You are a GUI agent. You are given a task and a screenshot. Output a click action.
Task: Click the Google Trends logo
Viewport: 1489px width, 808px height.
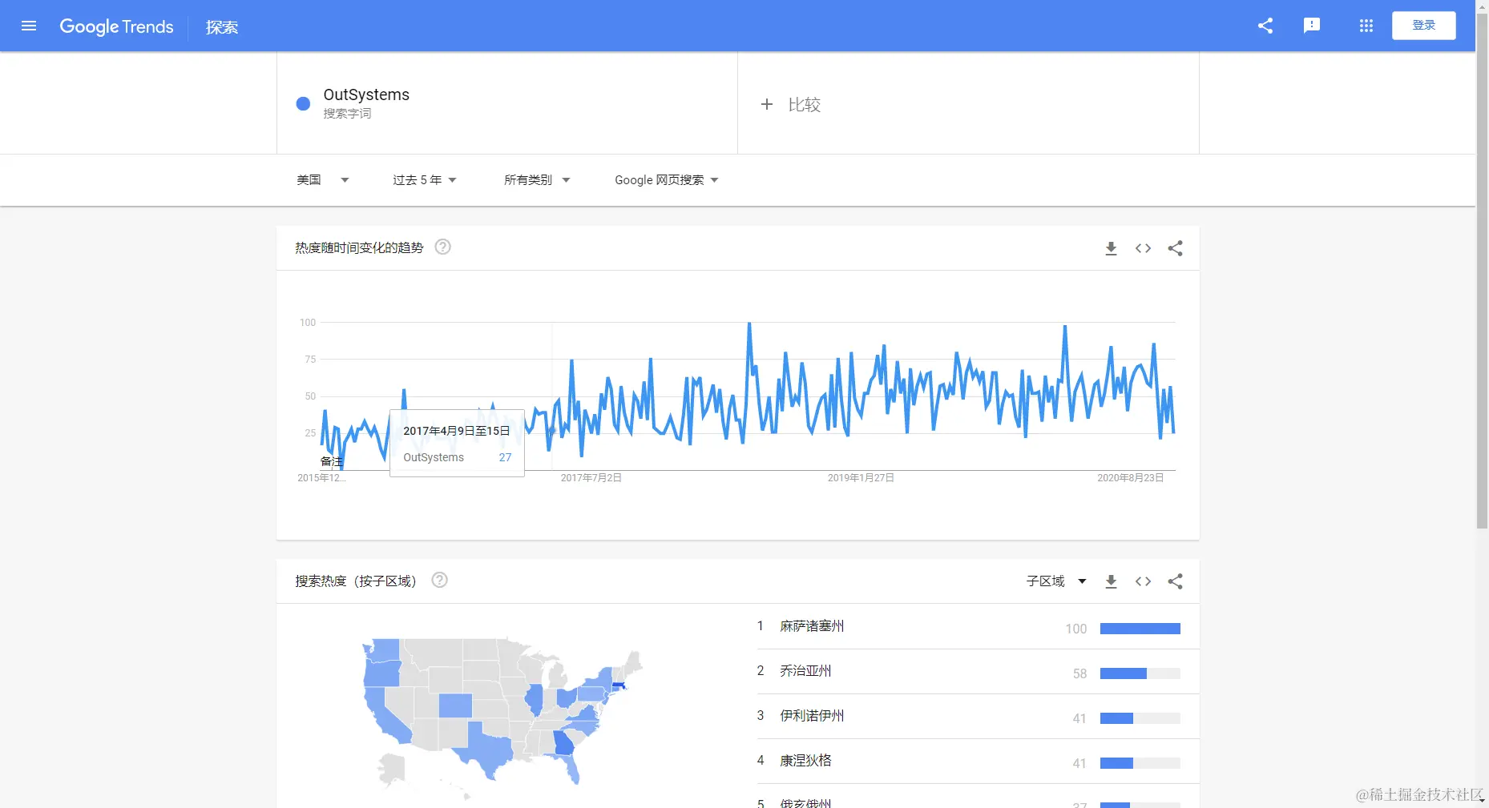116,26
